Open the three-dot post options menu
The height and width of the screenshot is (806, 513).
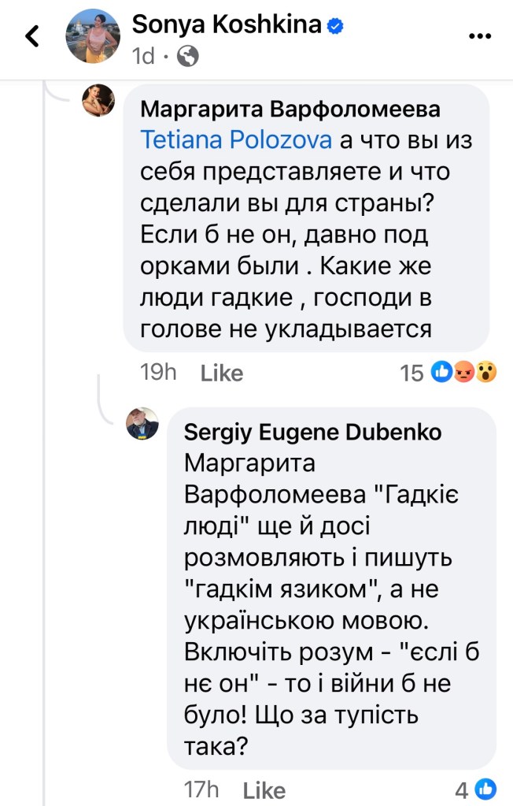click(480, 35)
